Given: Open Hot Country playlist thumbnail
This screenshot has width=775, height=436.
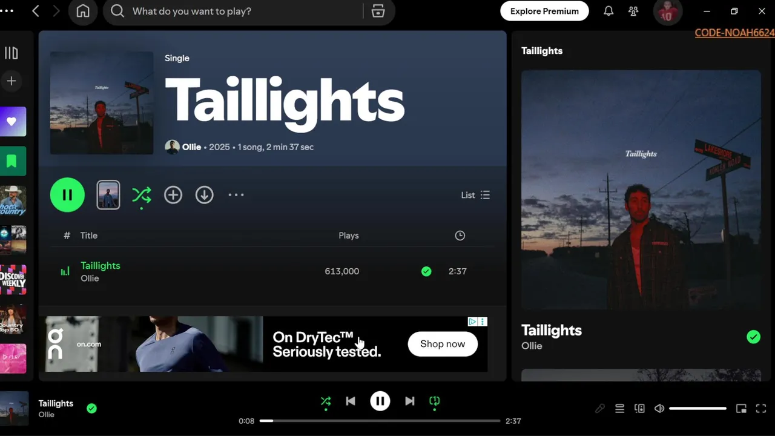Looking at the screenshot, I should (x=13, y=200).
